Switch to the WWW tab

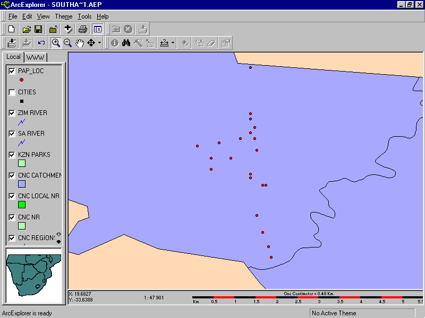(36, 57)
